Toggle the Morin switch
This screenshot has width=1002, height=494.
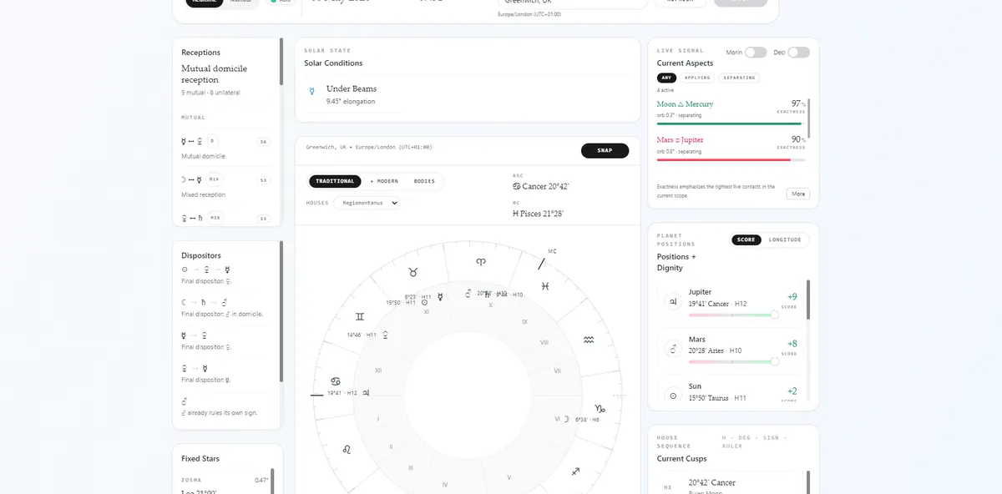(x=756, y=53)
